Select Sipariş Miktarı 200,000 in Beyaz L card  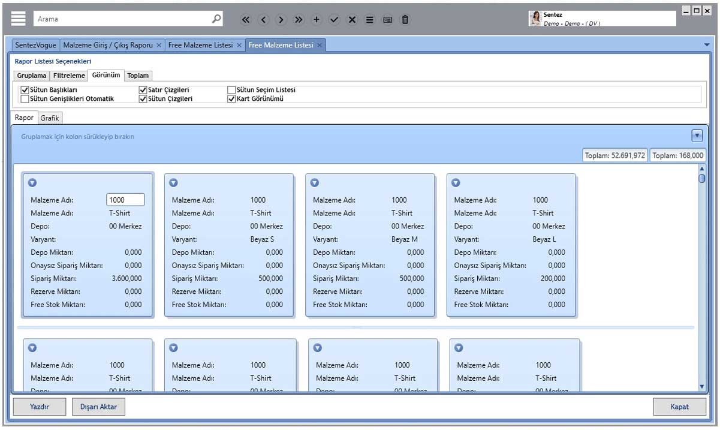point(552,278)
